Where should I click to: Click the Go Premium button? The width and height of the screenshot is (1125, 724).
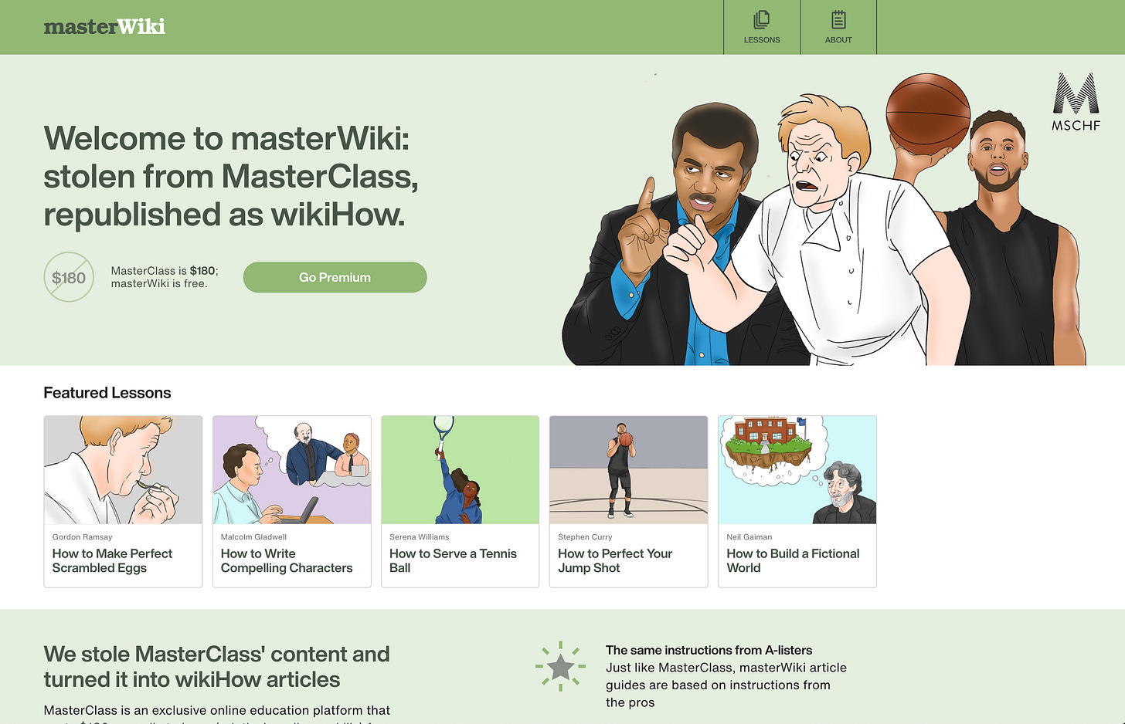coord(335,277)
